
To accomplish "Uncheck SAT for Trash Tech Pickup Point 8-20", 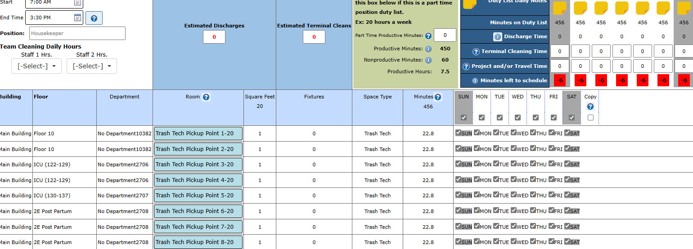I will (x=567, y=241).
